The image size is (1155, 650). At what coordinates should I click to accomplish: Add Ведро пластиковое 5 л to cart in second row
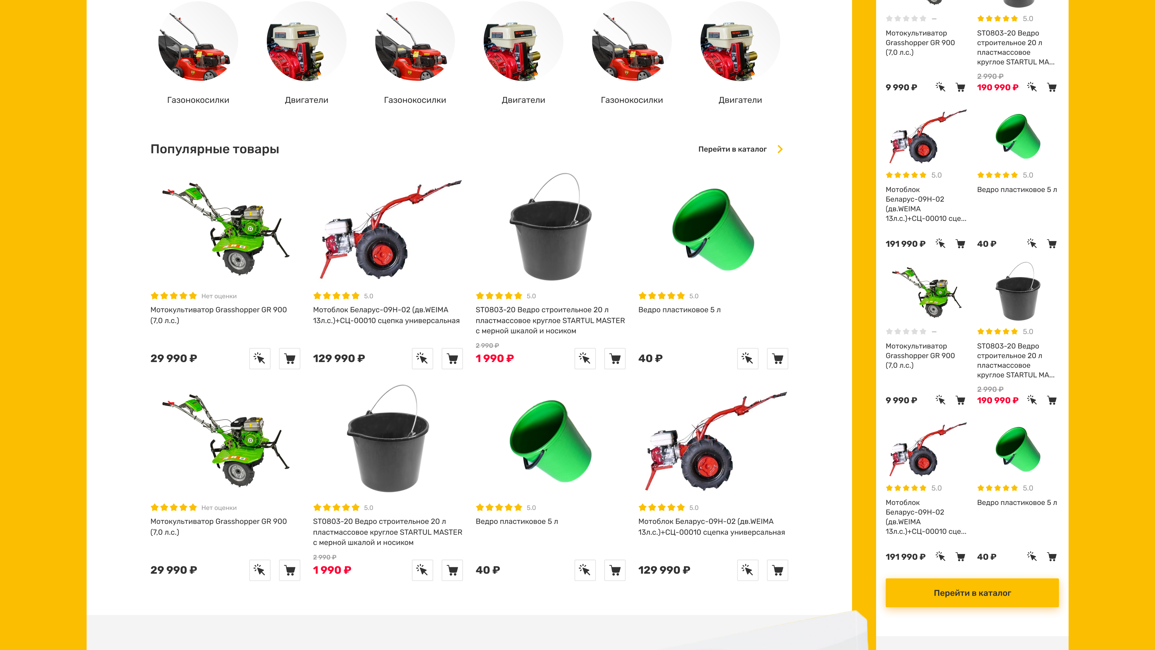pyautogui.click(x=615, y=570)
